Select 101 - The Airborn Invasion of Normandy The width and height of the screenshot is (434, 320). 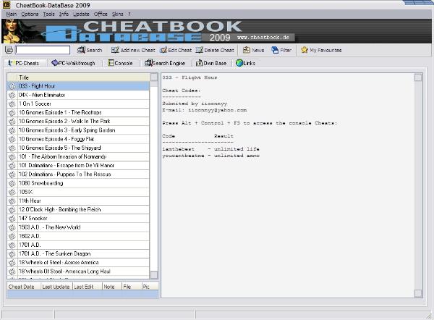coord(78,157)
